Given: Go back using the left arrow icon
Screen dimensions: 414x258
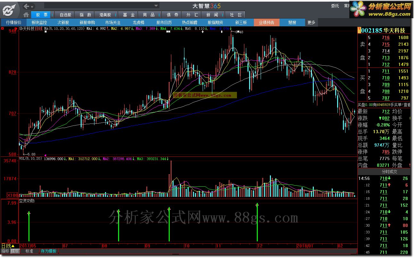Looking at the screenshot, I should point(27,6).
